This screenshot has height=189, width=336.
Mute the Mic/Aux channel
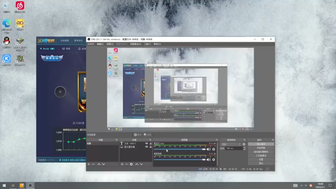coord(208,150)
